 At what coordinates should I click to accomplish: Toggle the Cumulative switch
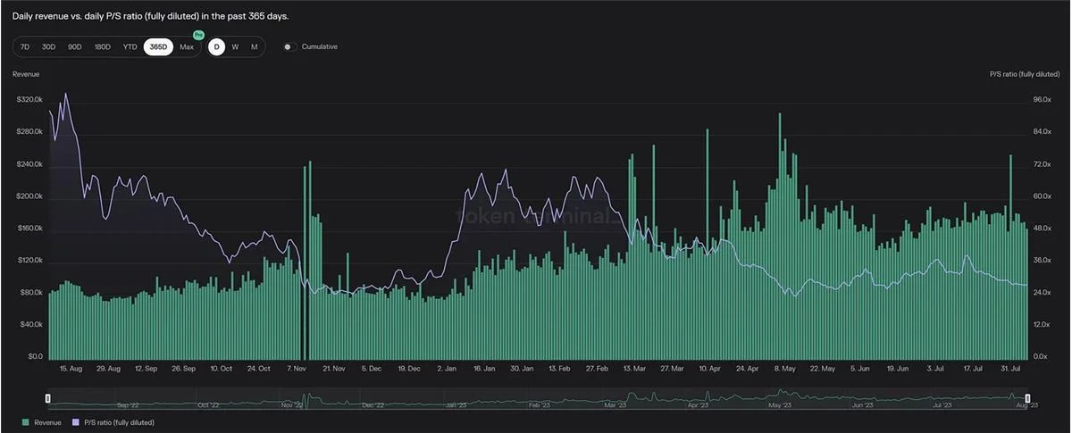click(x=289, y=46)
